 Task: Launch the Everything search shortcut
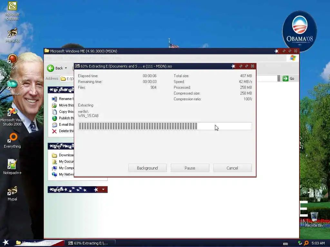[x=12, y=141]
